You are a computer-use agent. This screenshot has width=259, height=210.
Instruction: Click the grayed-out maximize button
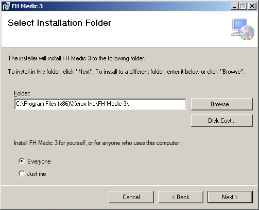(x=243, y=6)
